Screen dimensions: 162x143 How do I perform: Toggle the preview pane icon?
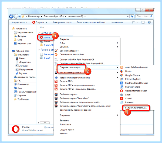143,22
